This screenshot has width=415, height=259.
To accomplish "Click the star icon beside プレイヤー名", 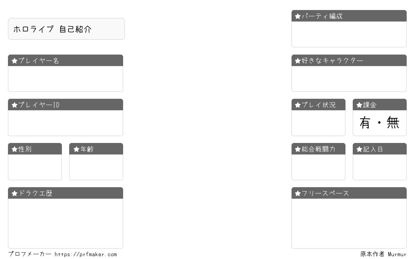I will click(x=15, y=61).
